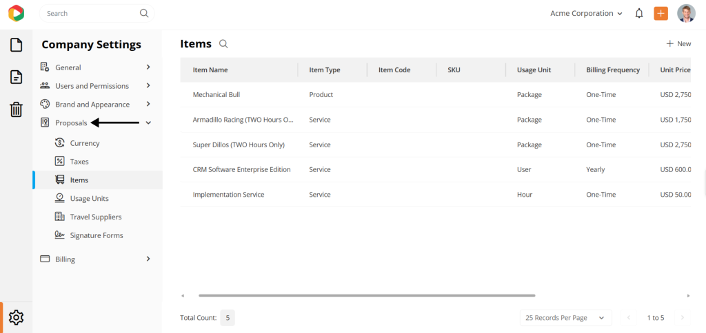Click the Unit Price column header
The image size is (706, 333).
coord(676,69)
